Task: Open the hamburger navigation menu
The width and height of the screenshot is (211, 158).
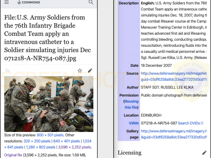Action: [x=7, y=2]
